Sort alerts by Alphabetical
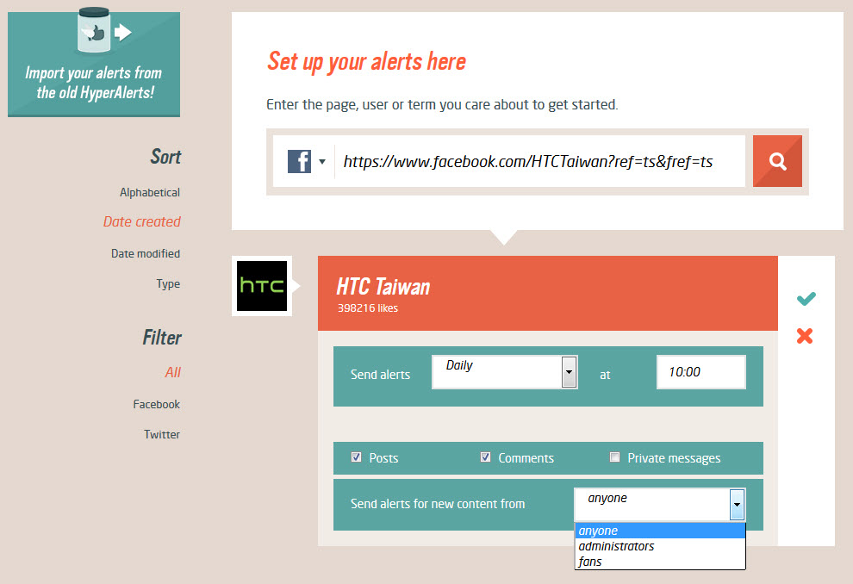 pyautogui.click(x=150, y=192)
